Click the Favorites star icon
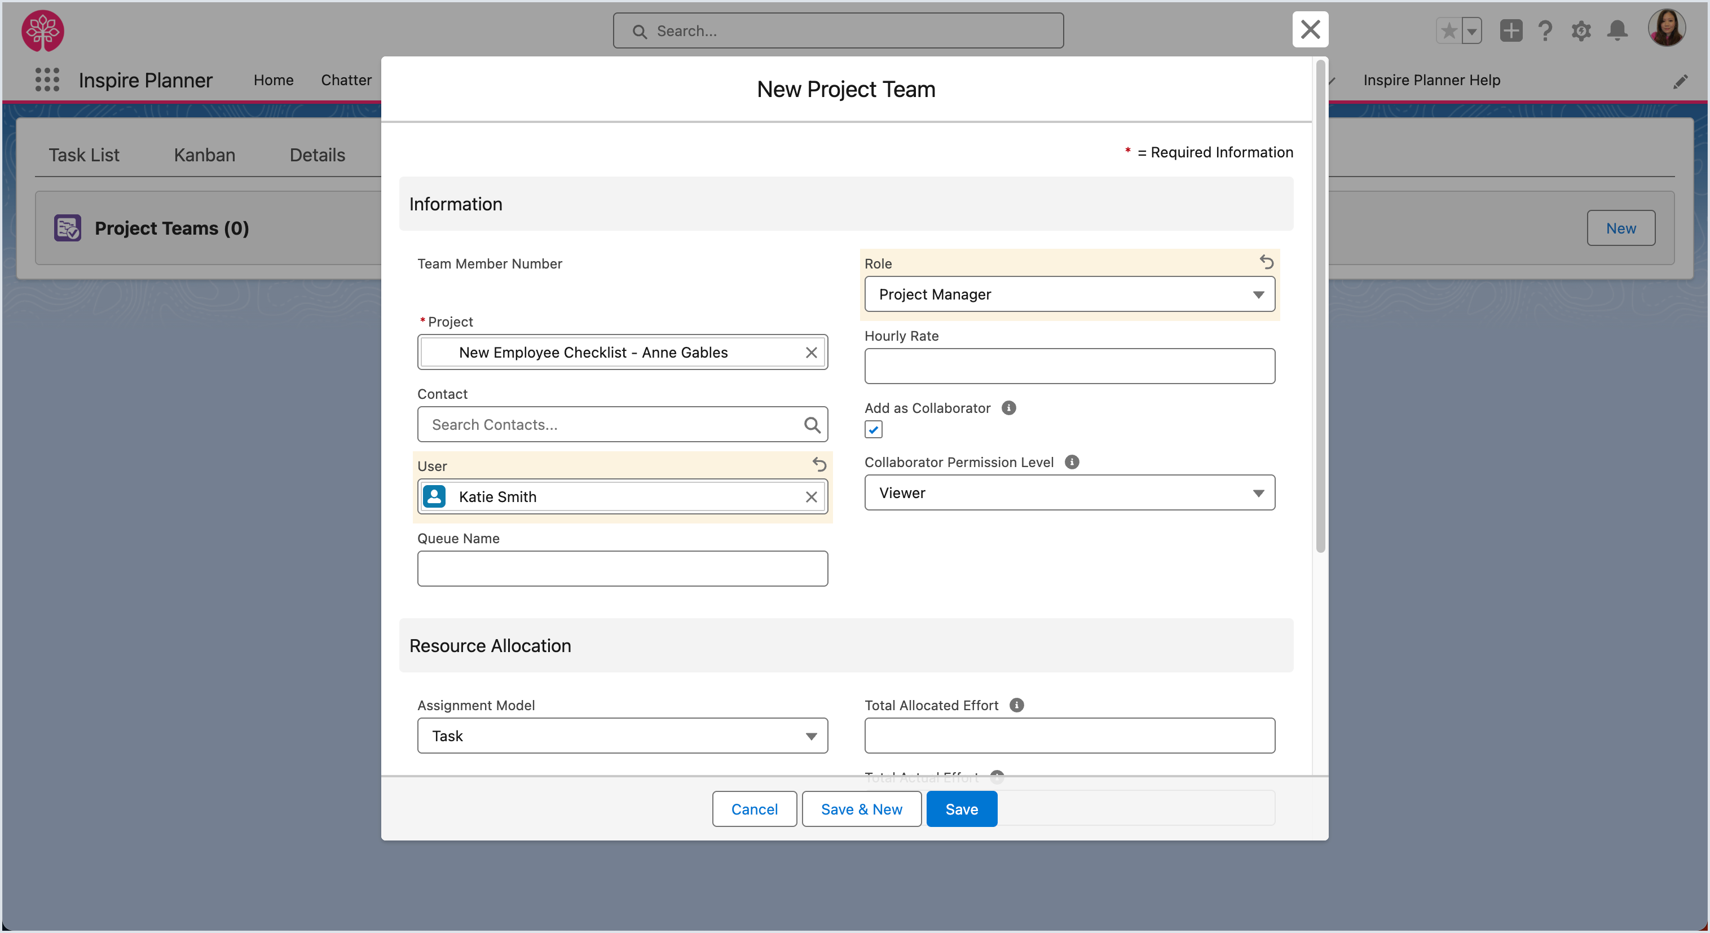Image resolution: width=1710 pixels, height=933 pixels. click(1449, 30)
